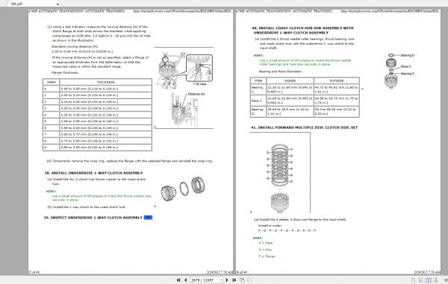Click the "Race C" label in the diagram
This screenshot has height=284, width=448.
click(405, 66)
